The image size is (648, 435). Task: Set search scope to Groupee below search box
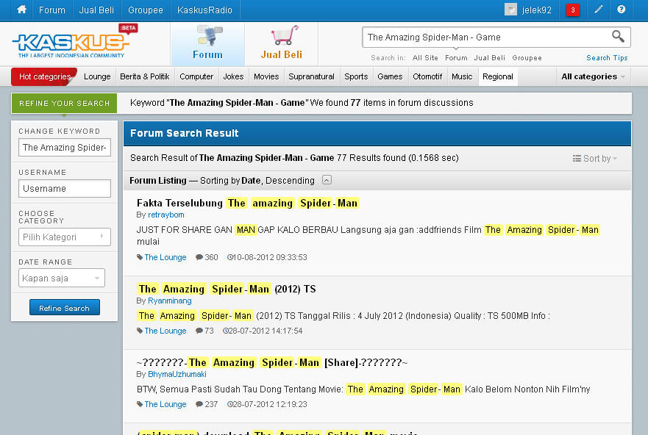(x=527, y=58)
